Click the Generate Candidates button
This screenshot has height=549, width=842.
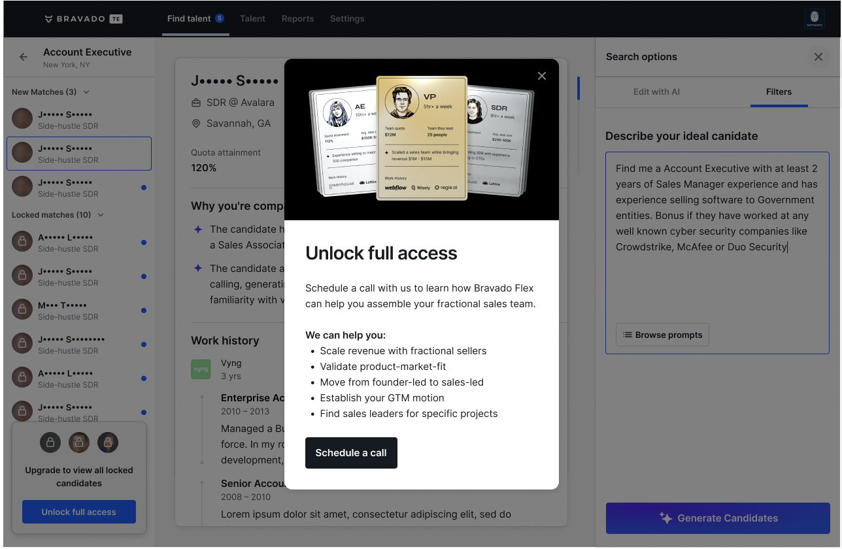click(718, 518)
